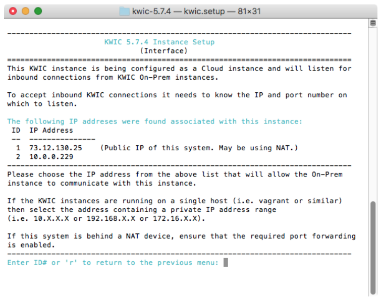Maximize the window with the green button
The width and height of the screenshot is (383, 303).
[x=38, y=11]
